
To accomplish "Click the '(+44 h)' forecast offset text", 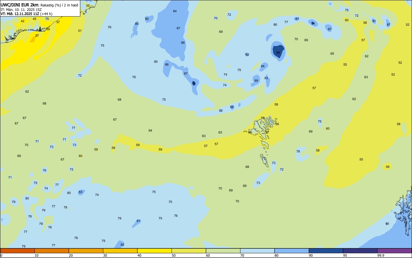I will tap(46, 14).
